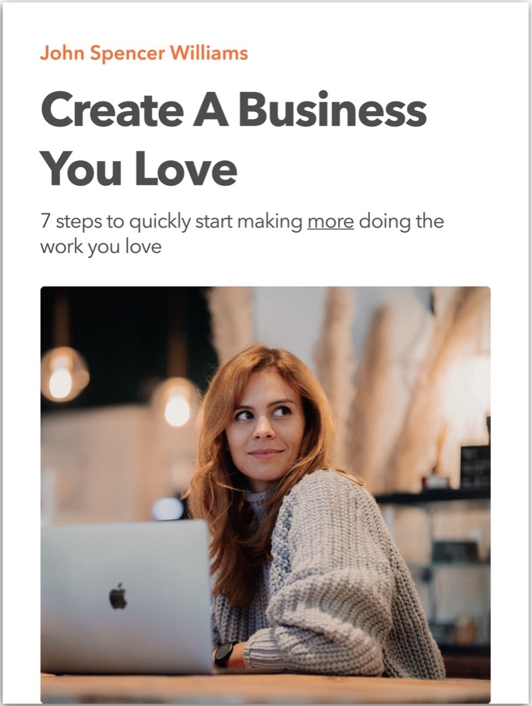Click the "You Love" heading line
532x706 pixels.
(x=139, y=168)
